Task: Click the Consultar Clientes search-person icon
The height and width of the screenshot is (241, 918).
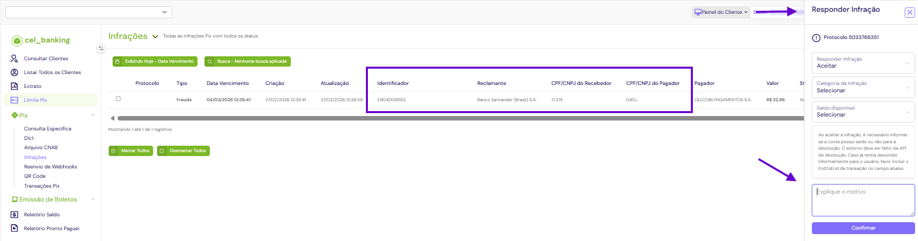Action: (x=14, y=58)
